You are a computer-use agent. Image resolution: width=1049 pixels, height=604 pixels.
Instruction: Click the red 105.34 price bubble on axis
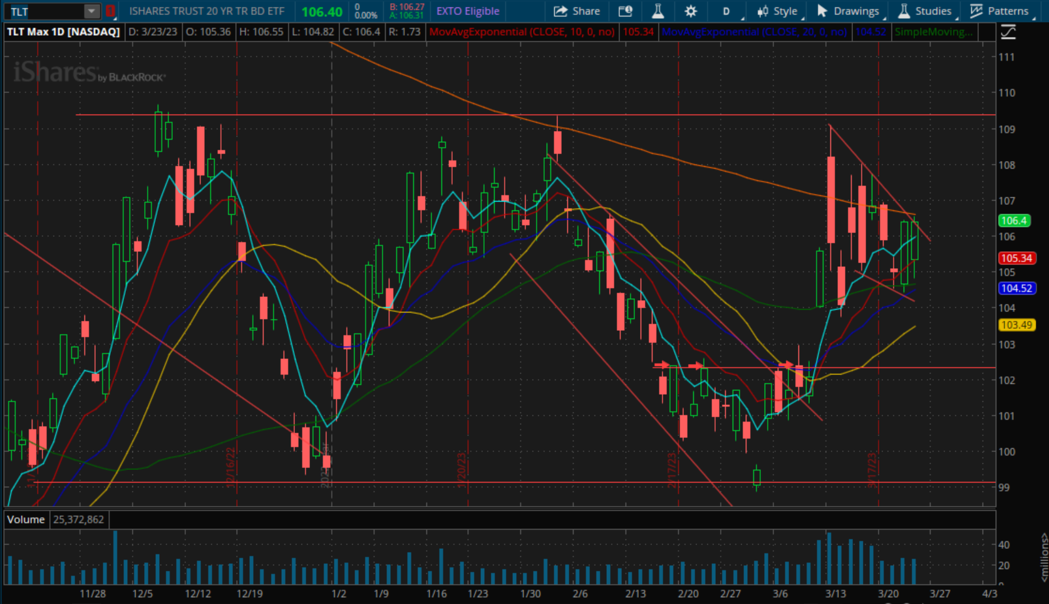point(1016,258)
